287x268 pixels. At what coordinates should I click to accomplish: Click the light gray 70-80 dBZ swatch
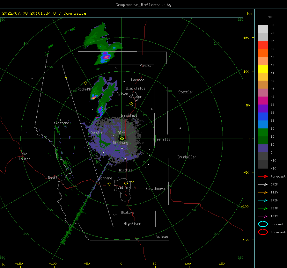point(263,29)
